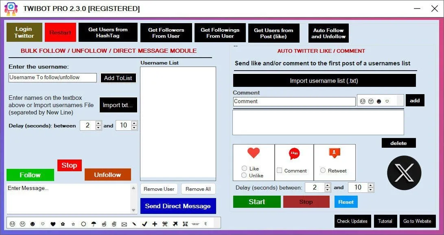Pick the envelope emoji from bottom emoji bar

coord(124,224)
